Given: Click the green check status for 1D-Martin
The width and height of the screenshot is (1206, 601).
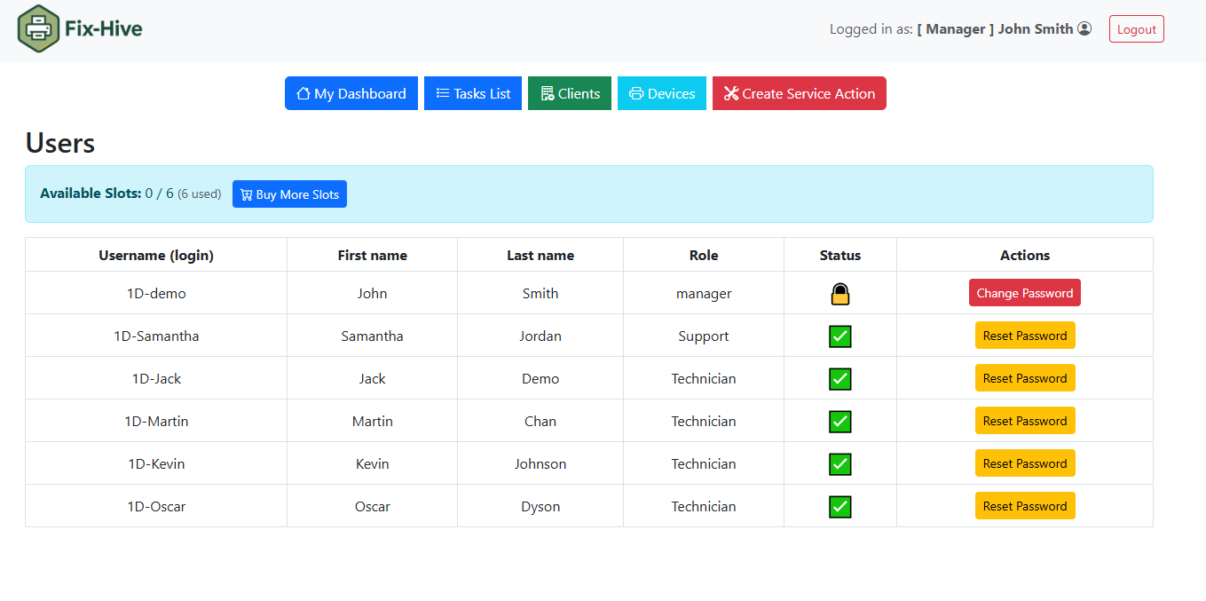Looking at the screenshot, I should [x=839, y=422].
